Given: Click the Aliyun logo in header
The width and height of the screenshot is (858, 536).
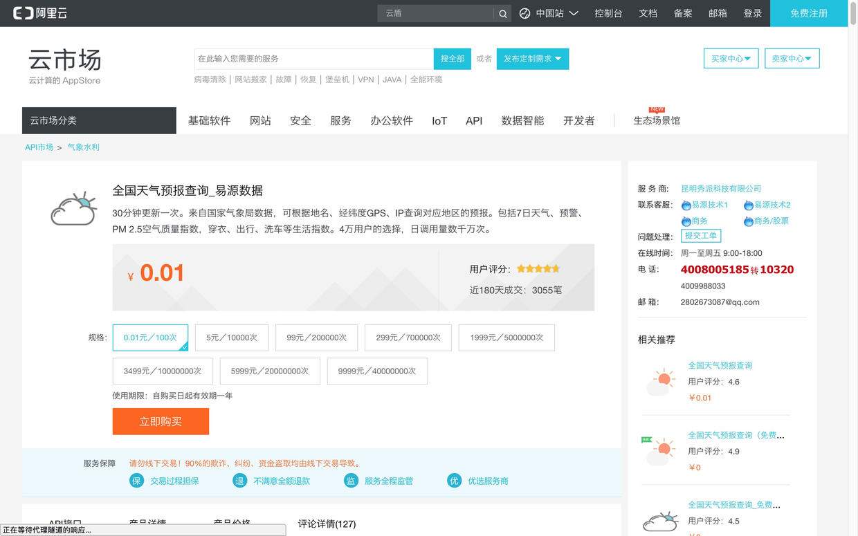Looking at the screenshot, I should pyautogui.click(x=40, y=13).
